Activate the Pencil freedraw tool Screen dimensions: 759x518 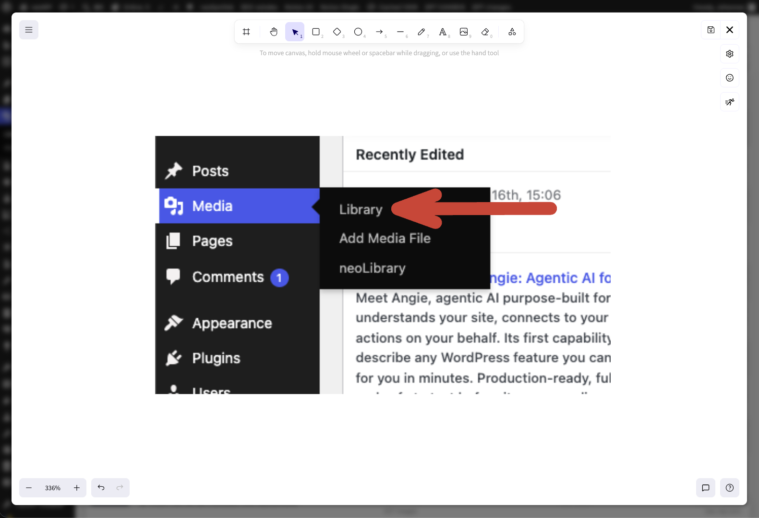click(x=422, y=32)
